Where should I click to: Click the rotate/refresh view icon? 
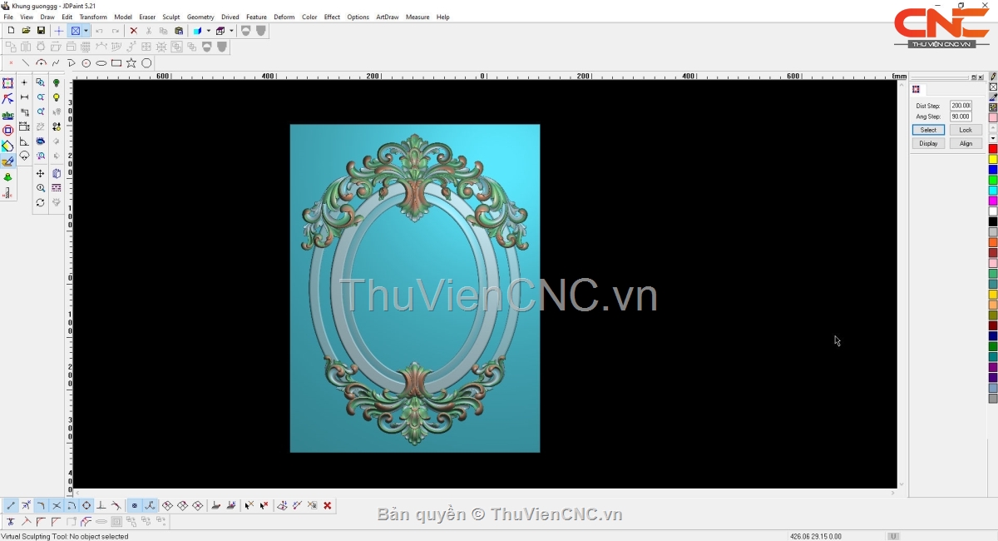point(40,203)
